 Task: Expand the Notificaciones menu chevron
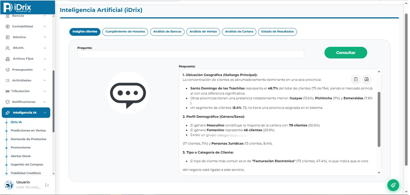pos(45,102)
